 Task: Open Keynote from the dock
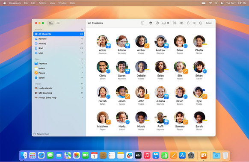156,155
